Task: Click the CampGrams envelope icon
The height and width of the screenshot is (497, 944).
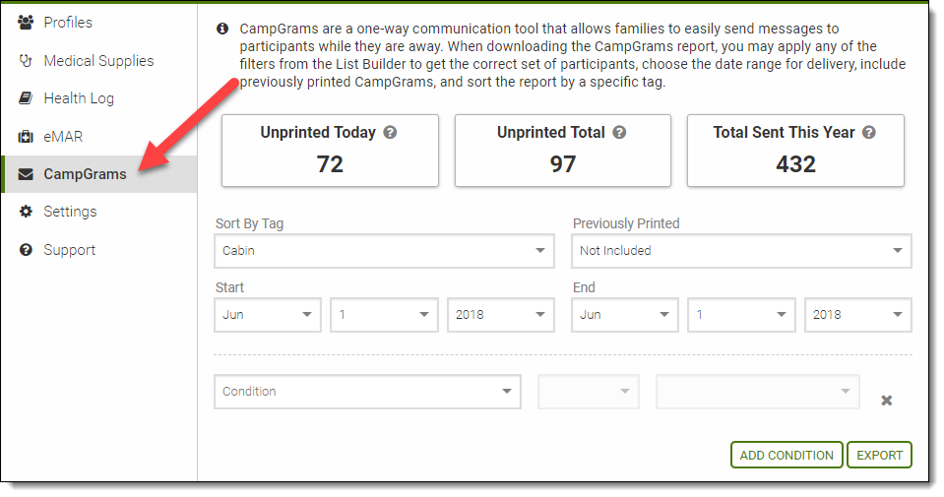Action: click(x=26, y=174)
